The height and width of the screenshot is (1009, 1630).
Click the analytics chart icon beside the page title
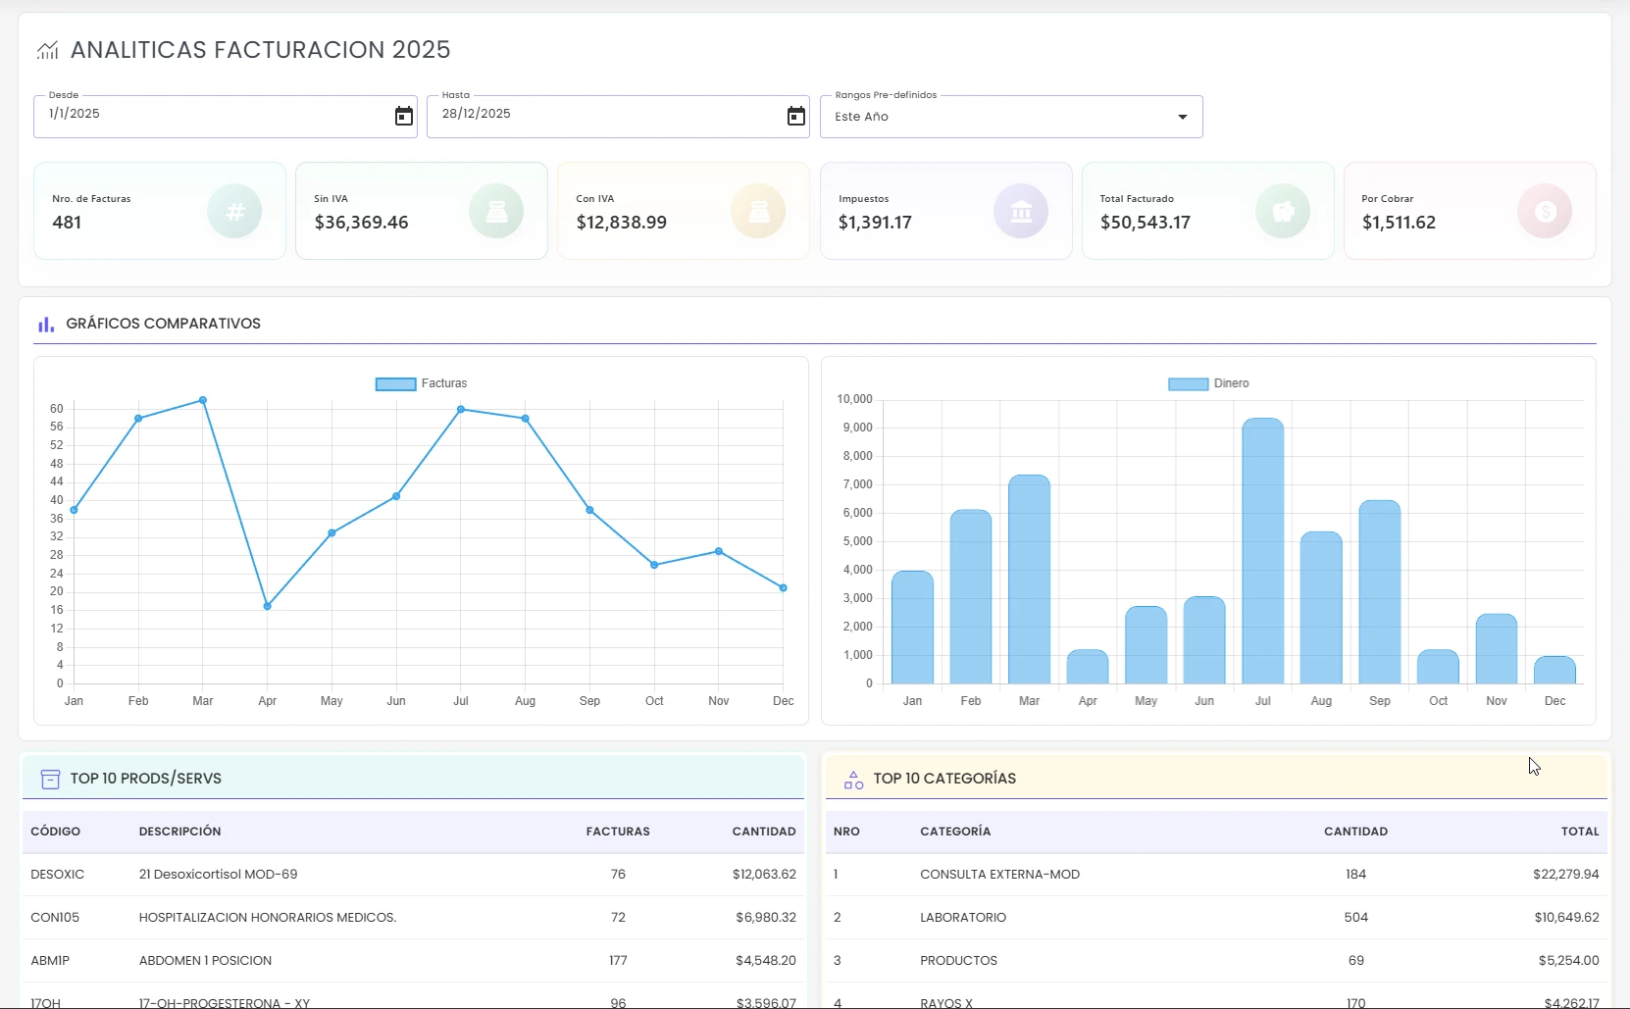click(47, 50)
